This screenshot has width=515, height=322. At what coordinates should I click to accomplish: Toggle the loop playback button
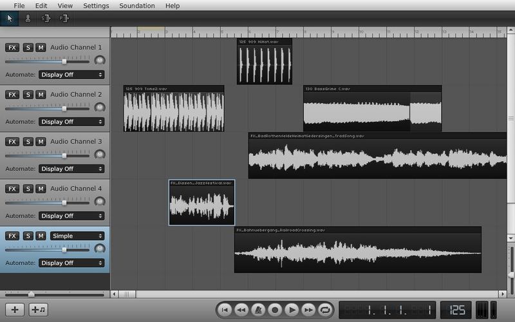click(325, 310)
